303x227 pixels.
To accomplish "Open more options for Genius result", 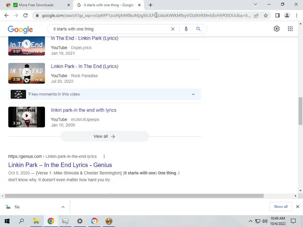I will click(104, 156).
